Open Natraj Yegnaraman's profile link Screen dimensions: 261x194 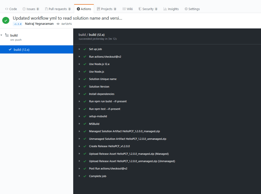pyautogui.click(x=39, y=24)
